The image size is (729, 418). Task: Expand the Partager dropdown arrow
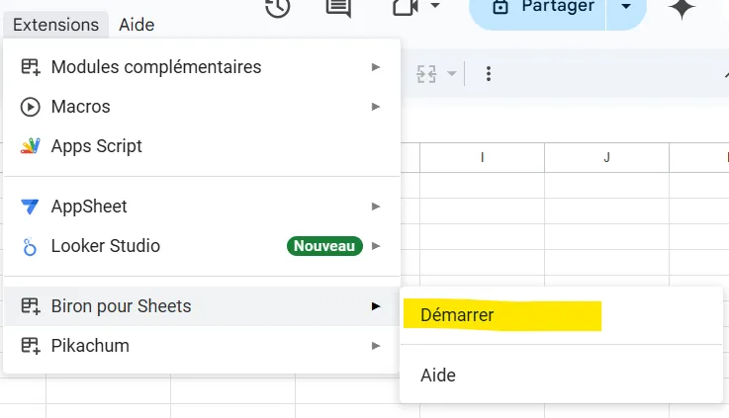tap(626, 7)
